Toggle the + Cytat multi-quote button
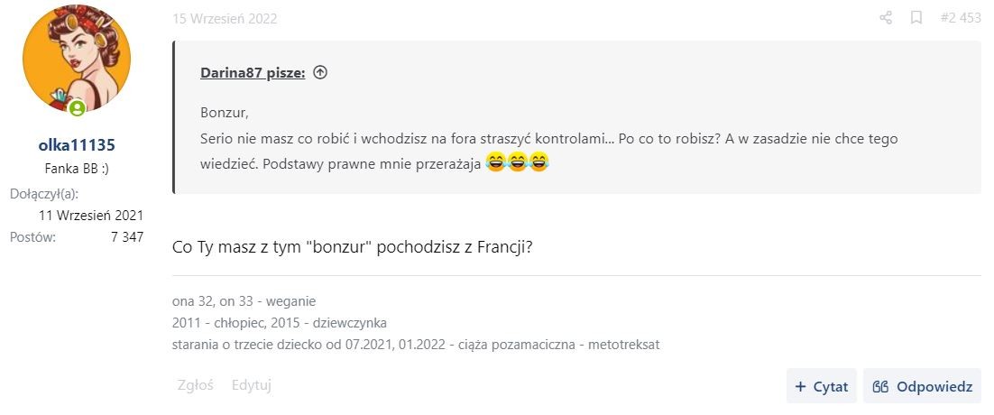 822,386
